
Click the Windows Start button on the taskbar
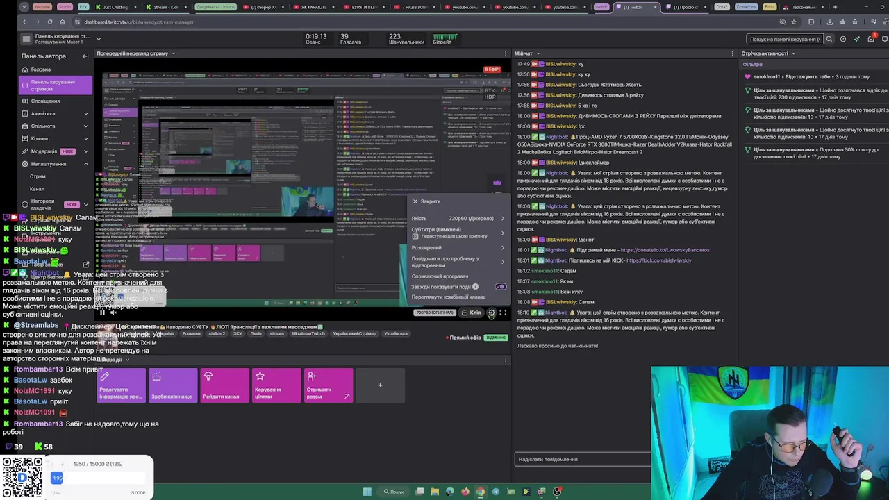pyautogui.click(x=367, y=492)
